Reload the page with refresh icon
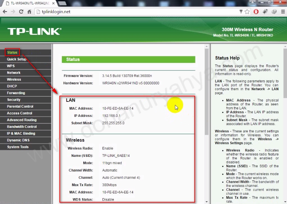This screenshot has width=287, height=204. [x=21, y=12]
